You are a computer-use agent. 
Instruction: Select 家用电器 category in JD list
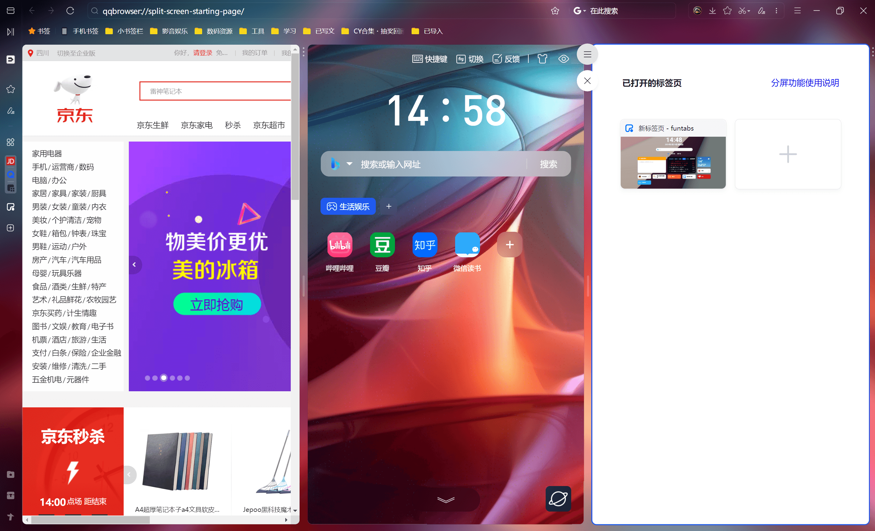47,153
